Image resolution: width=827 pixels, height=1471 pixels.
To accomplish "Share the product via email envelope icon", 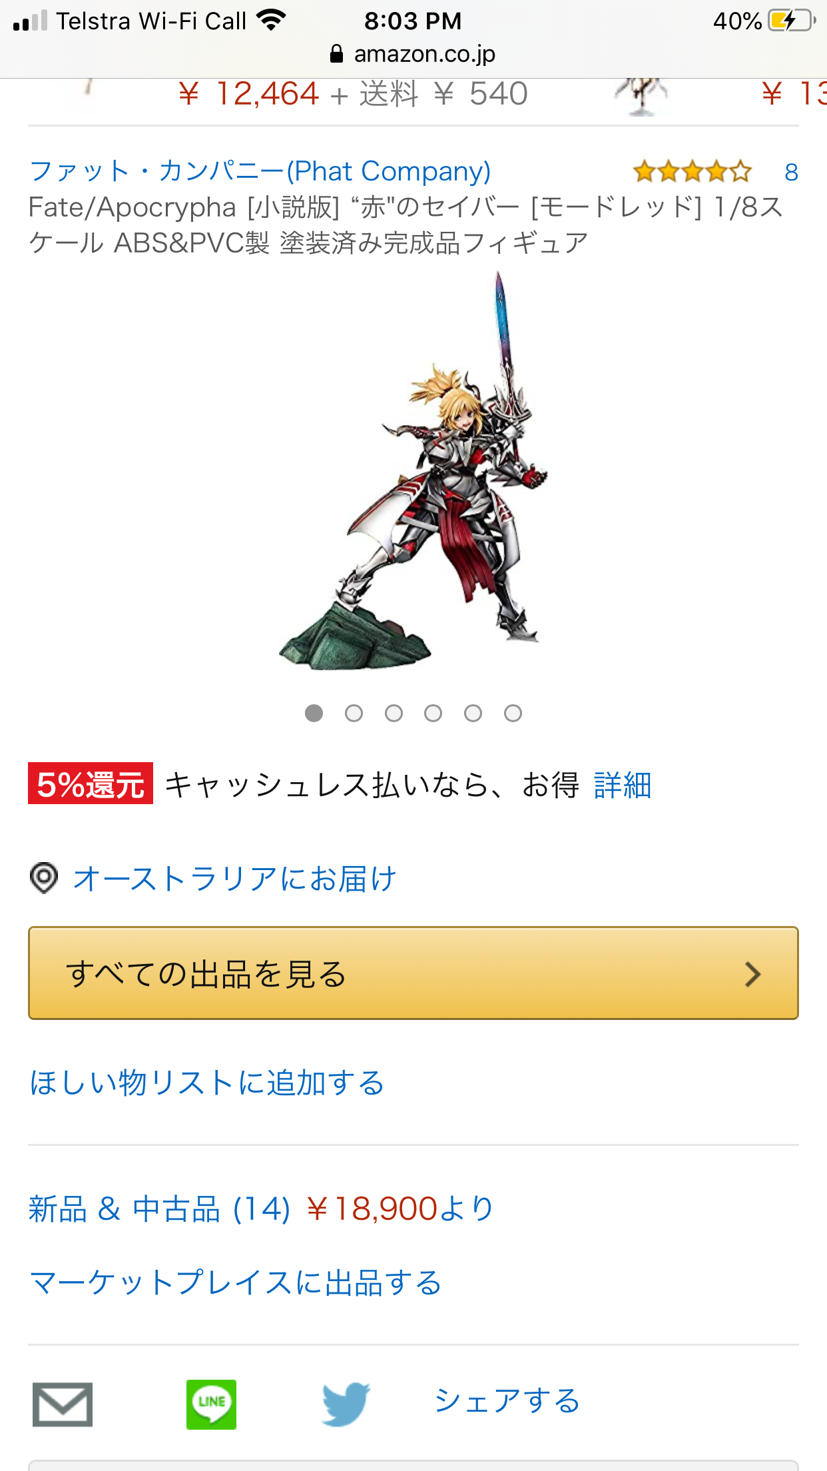I will 62,1404.
